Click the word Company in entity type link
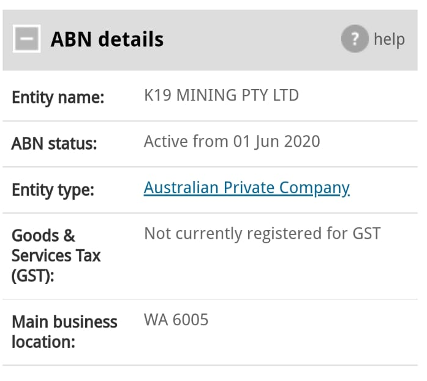Screen dimensions: 427x381 (x=314, y=188)
